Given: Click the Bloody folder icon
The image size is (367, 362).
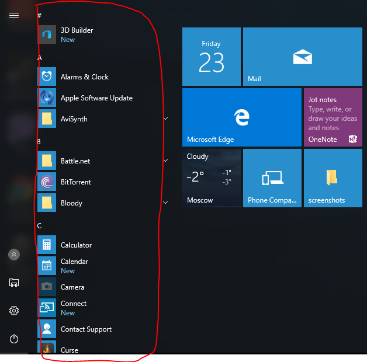Looking at the screenshot, I should tap(47, 203).
